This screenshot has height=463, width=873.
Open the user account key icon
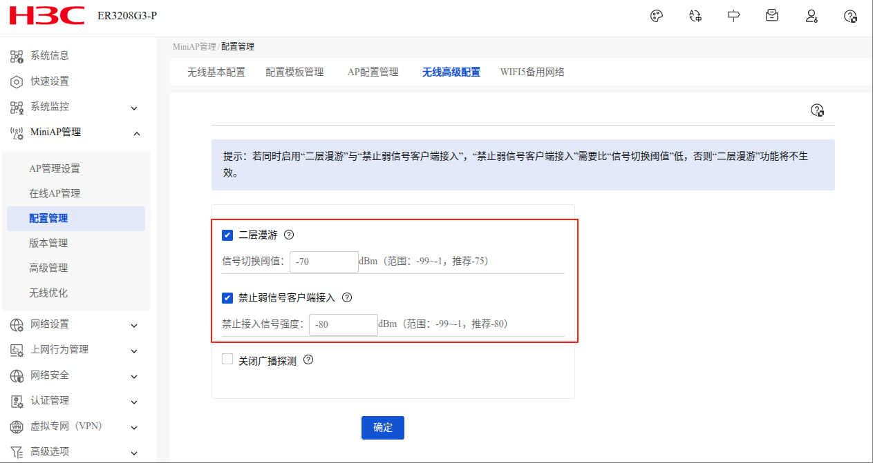811,17
